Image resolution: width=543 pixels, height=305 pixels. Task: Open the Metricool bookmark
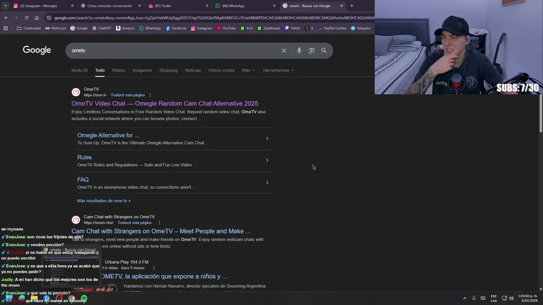pos(55,28)
